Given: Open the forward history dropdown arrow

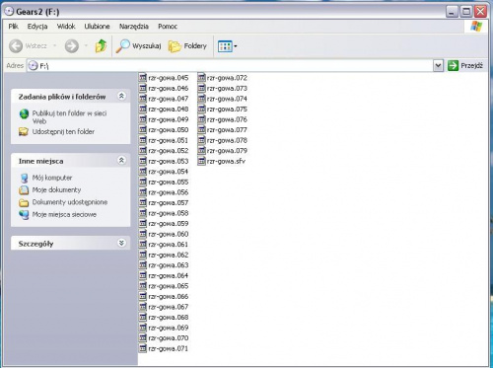Looking at the screenshot, I should pyautogui.click(x=86, y=45).
